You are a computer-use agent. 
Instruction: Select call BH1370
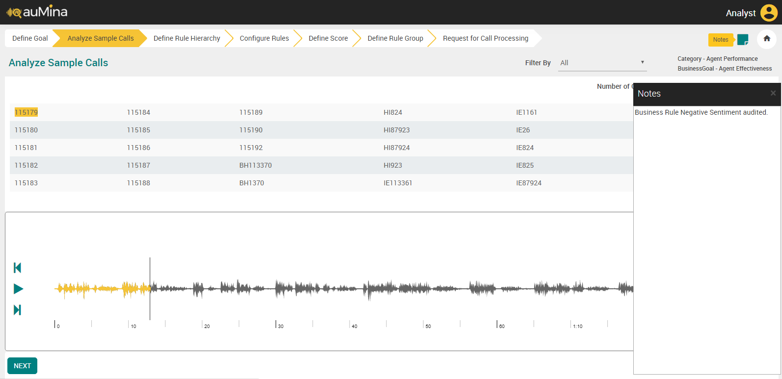(251, 183)
